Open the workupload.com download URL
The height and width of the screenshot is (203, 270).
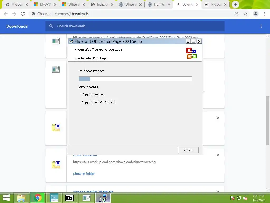click(x=114, y=162)
